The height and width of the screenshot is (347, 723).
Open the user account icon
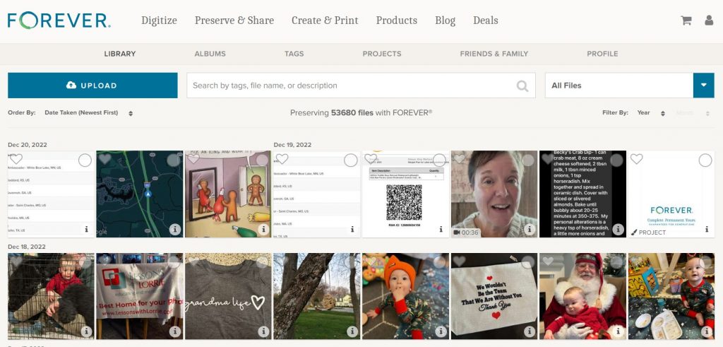[x=709, y=20]
